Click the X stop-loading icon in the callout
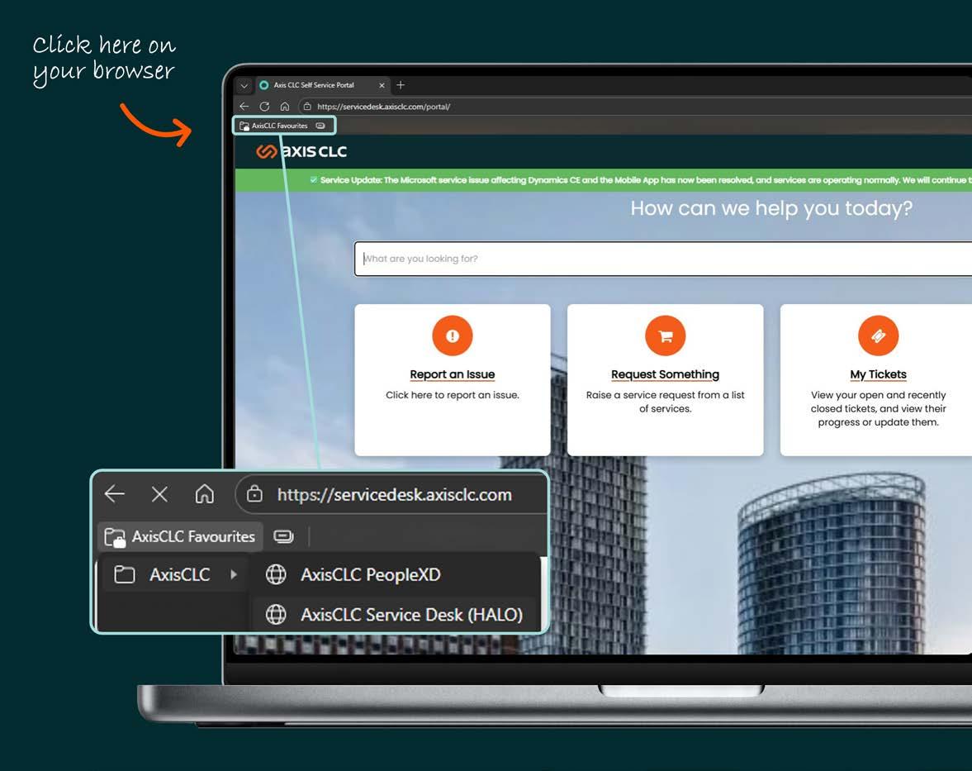Screen dimensions: 972x771 pos(159,494)
